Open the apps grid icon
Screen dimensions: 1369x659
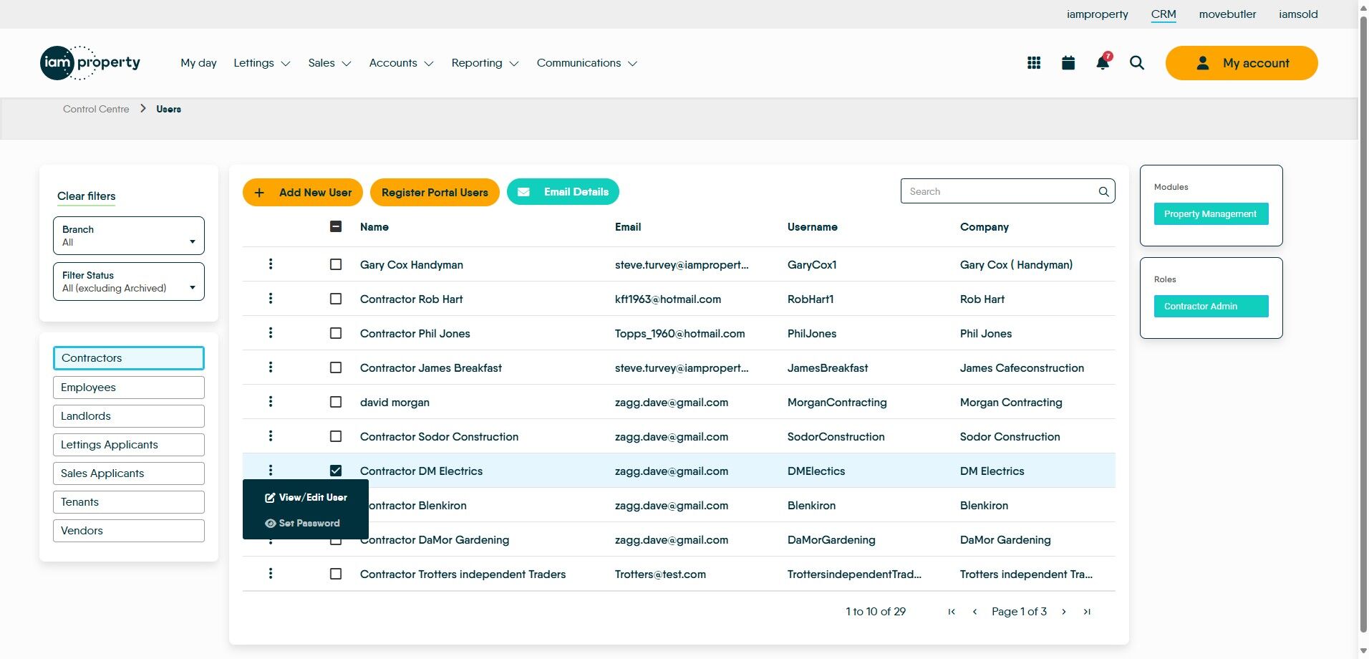tap(1033, 63)
